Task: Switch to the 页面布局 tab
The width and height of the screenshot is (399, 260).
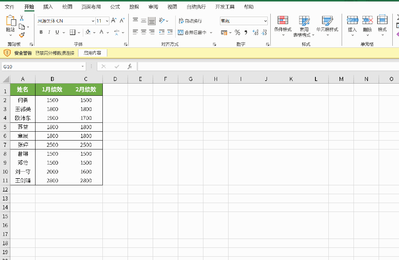Action: coord(91,7)
